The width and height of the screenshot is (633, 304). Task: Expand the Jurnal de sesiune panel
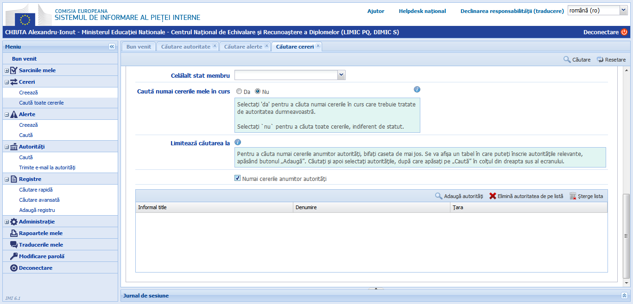tap(624, 295)
